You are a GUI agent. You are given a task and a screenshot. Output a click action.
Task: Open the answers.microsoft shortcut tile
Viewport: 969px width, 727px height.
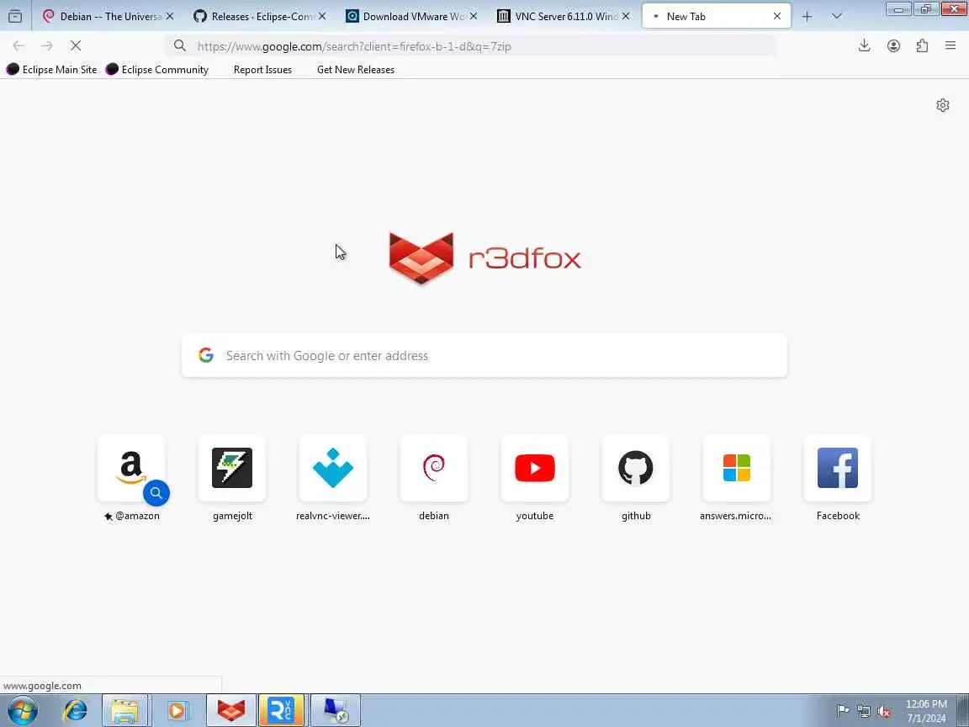(737, 468)
